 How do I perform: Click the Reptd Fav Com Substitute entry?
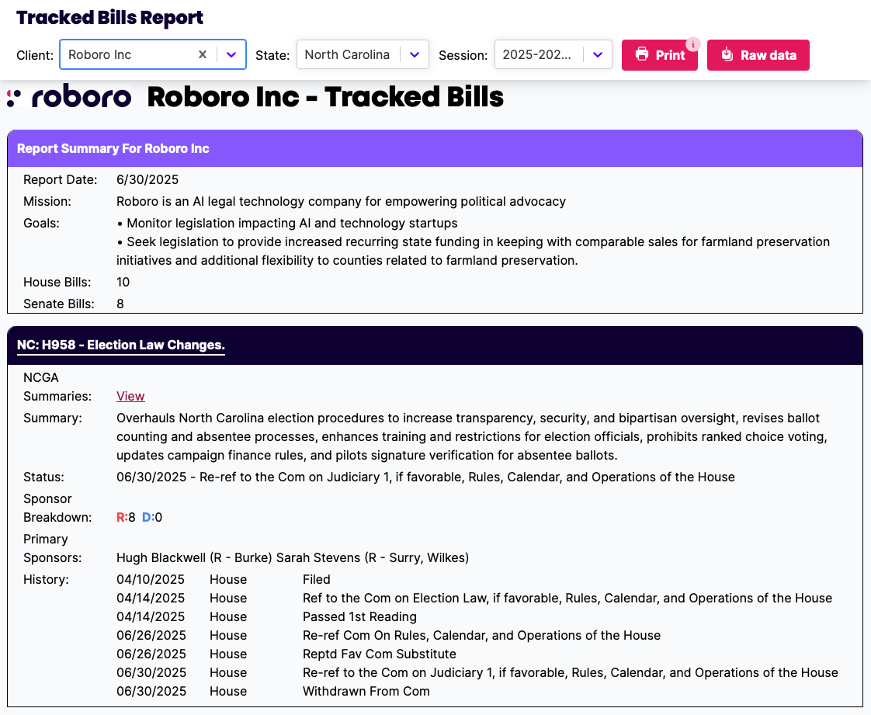click(x=380, y=654)
